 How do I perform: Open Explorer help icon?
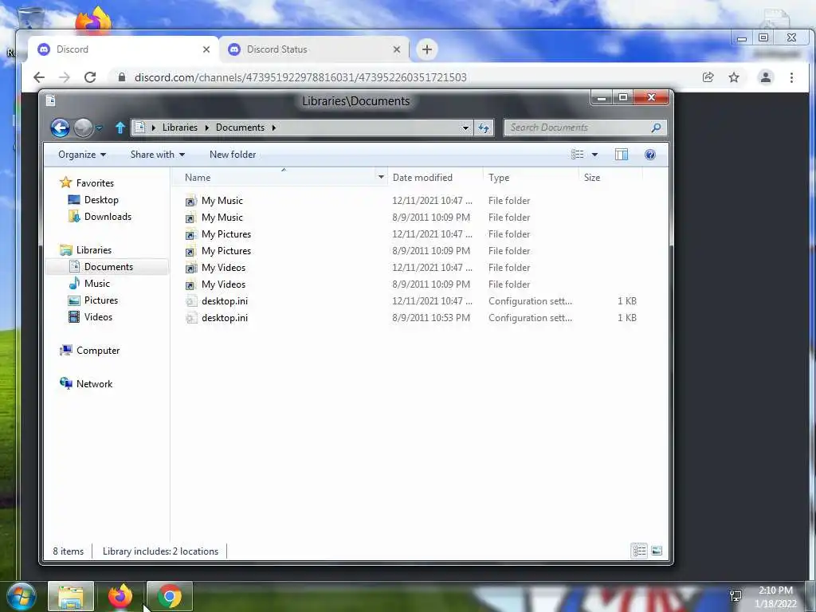[x=650, y=155]
